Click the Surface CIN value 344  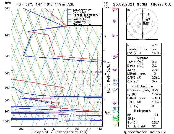(155, 82)
